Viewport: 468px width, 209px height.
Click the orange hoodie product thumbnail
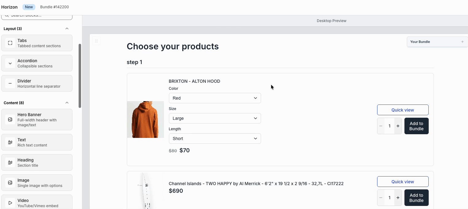tap(146, 120)
